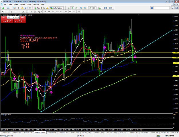Open the File menu
This screenshot has height=137, width=179.
5,5
